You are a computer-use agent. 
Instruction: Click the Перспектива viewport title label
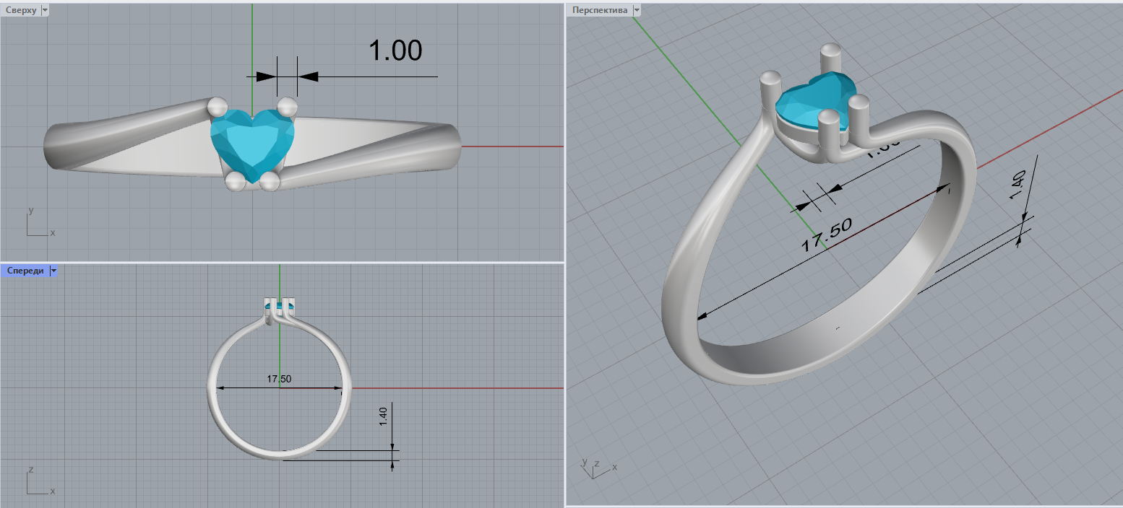click(600, 10)
